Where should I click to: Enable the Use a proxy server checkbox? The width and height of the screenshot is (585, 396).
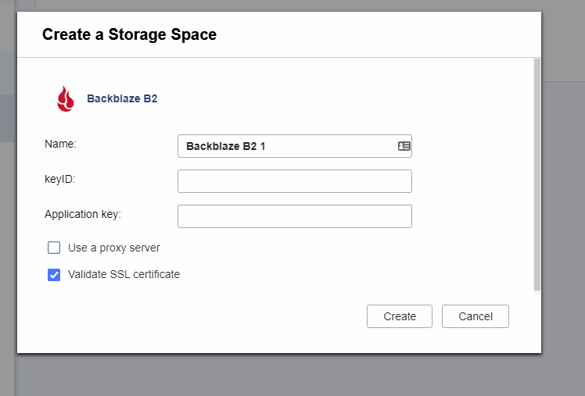click(54, 248)
